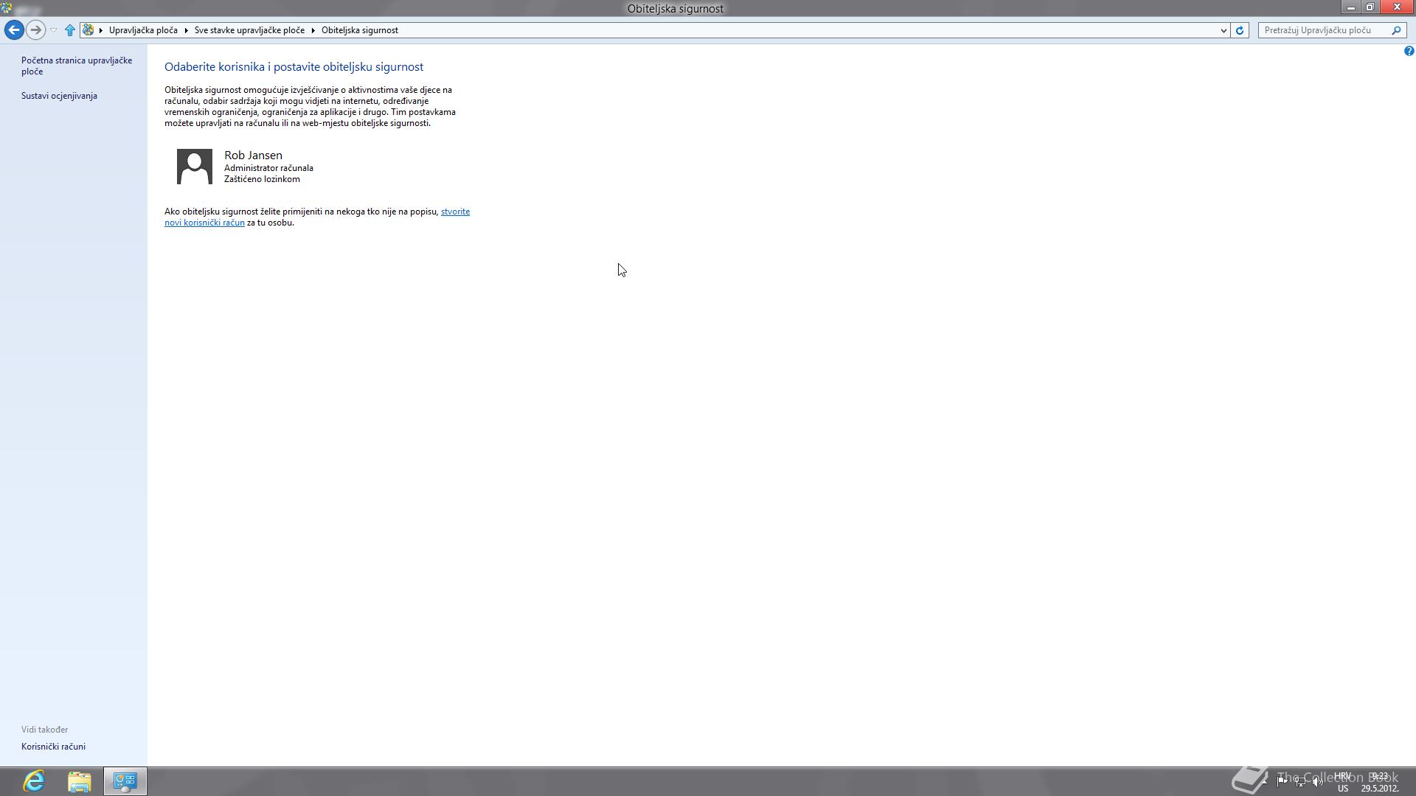Open recent pages dropdown next to Back button

[53, 30]
